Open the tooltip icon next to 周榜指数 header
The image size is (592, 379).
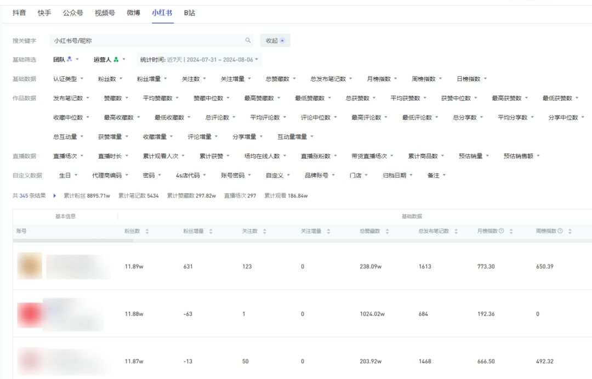[561, 231]
